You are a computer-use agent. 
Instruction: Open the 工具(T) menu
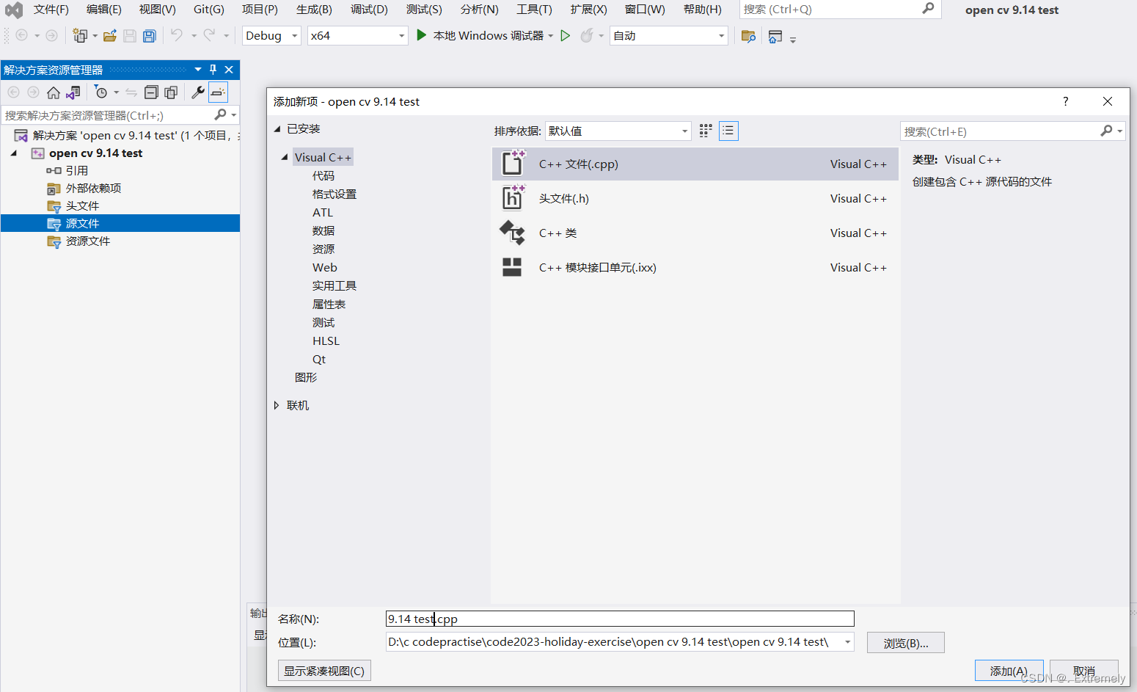click(534, 10)
